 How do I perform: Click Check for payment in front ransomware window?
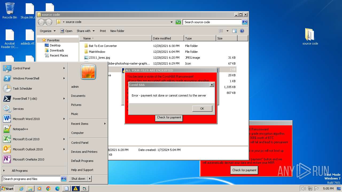point(169,118)
